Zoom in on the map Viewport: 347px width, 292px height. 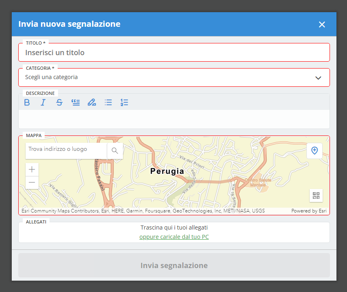pos(32,170)
